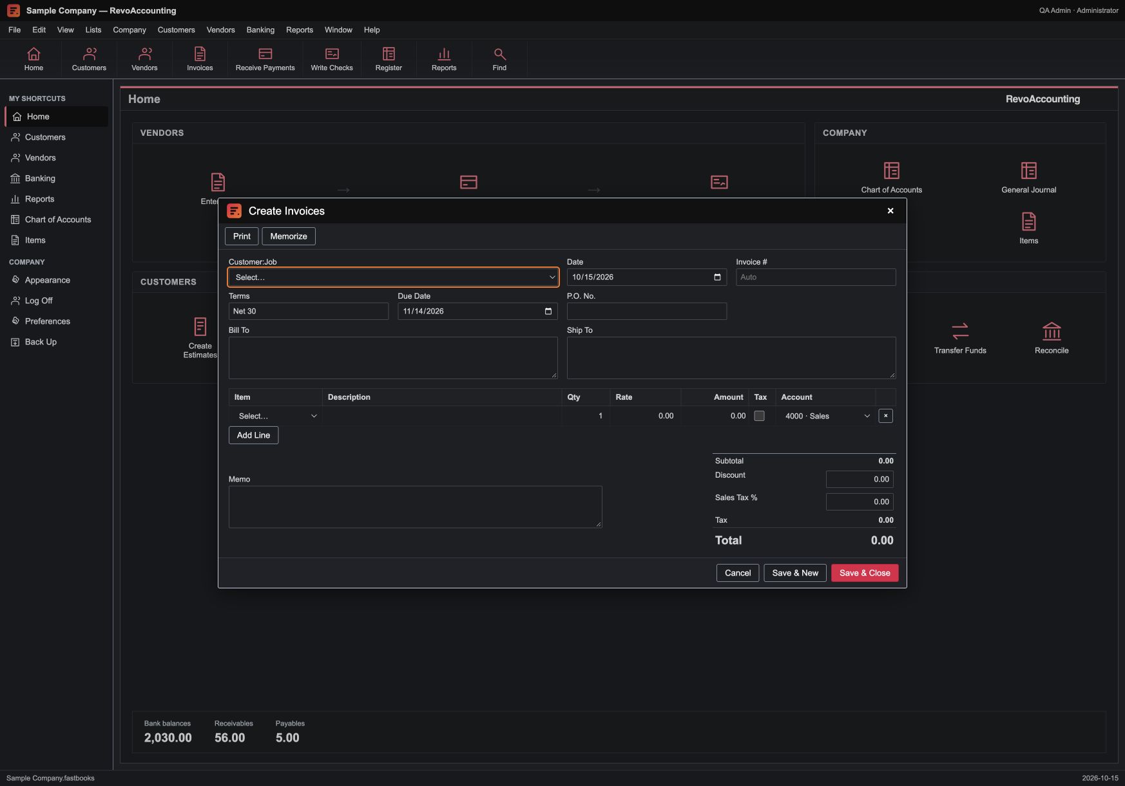Open Transfer Funds in Banking panel
This screenshot has width=1125, height=786.
click(x=960, y=338)
